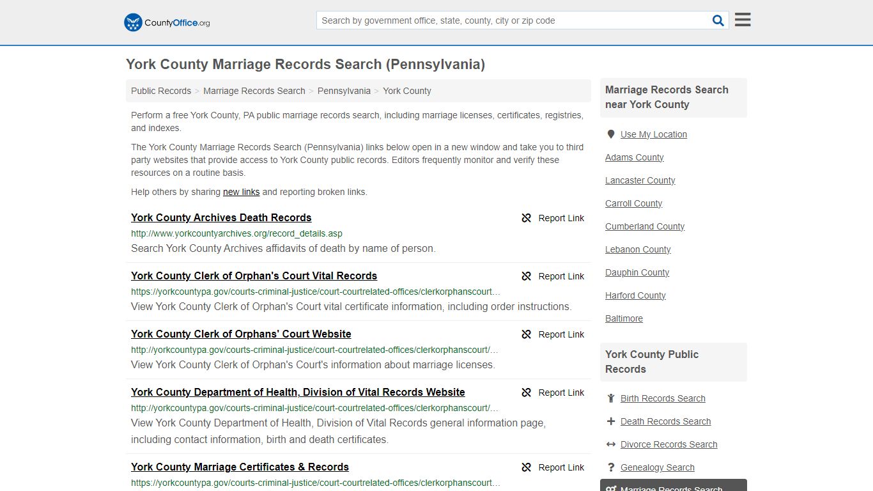Open Genealogy Search link
The height and width of the screenshot is (491, 873).
(x=657, y=467)
